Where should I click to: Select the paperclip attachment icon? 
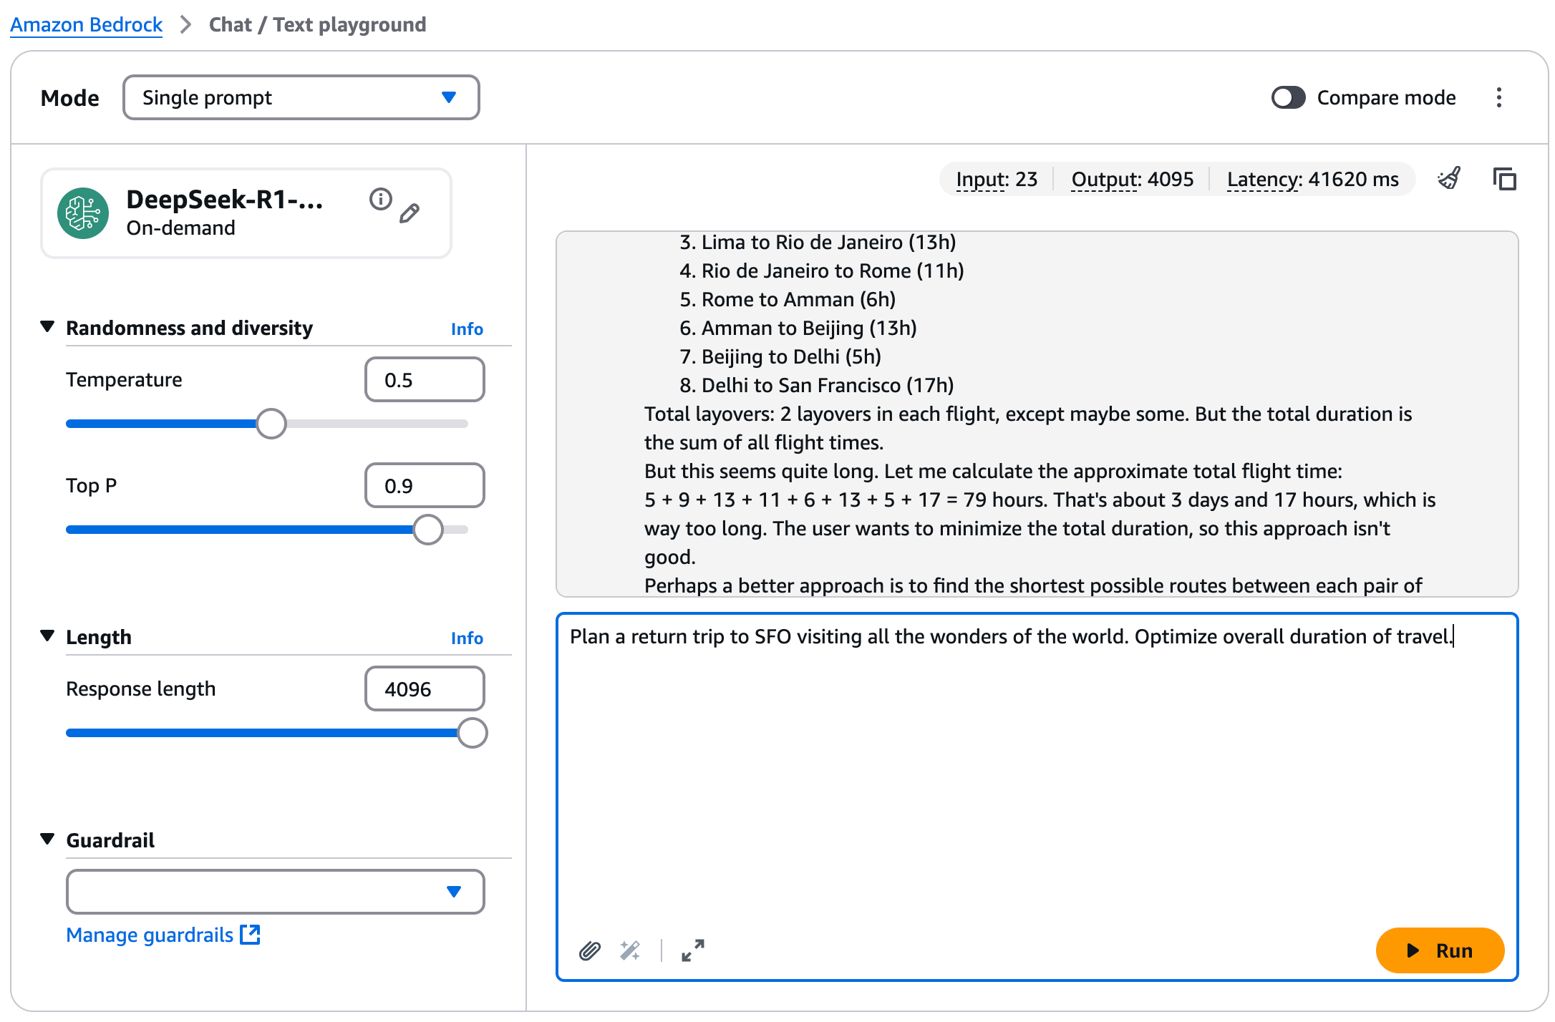[589, 951]
